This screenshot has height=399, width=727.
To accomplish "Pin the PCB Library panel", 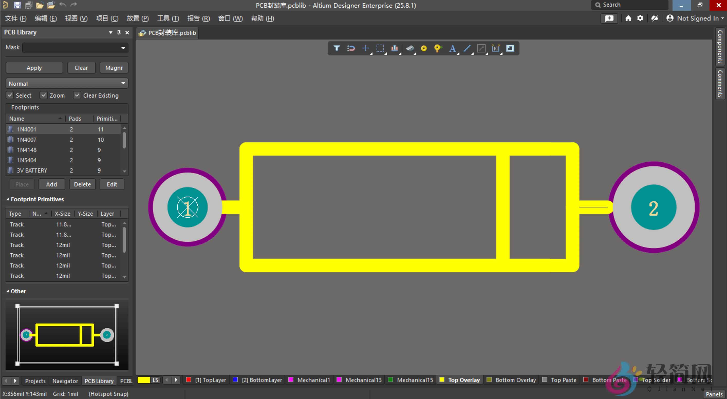I will (x=118, y=32).
